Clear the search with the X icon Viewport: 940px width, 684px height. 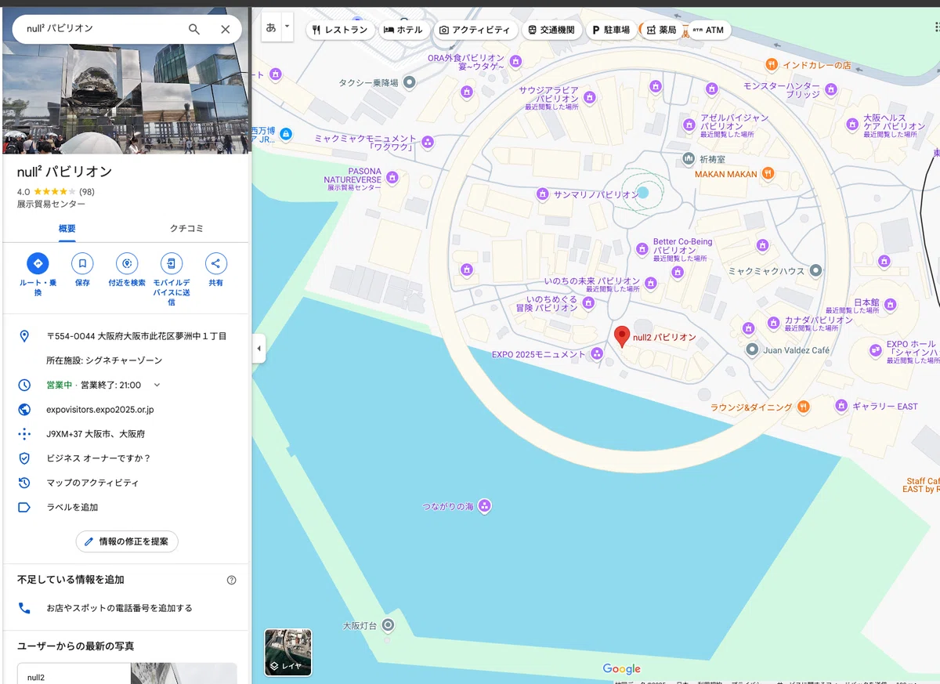pos(226,29)
